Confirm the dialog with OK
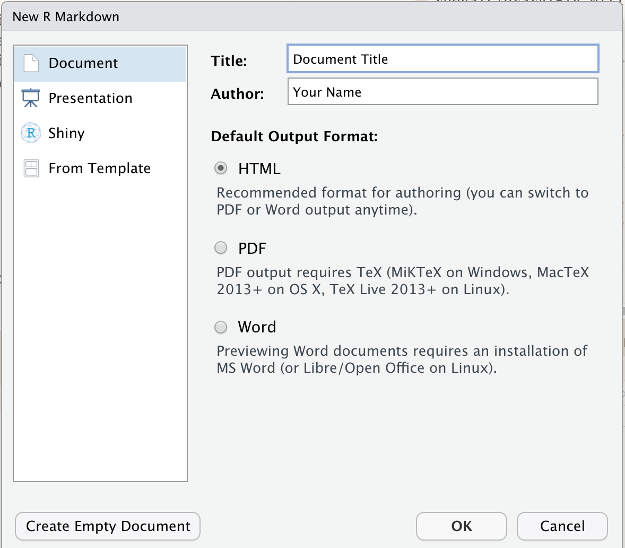 [461, 526]
